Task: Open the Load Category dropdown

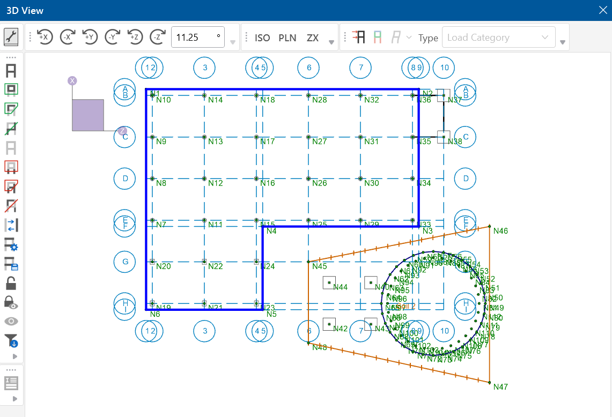Action: (499, 38)
